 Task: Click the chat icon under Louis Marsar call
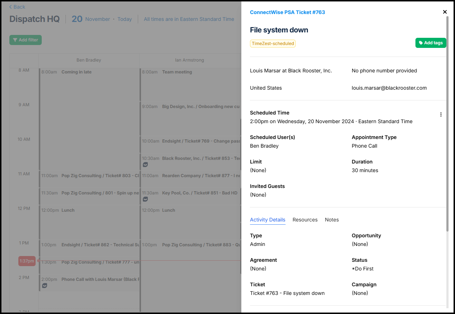point(45,286)
